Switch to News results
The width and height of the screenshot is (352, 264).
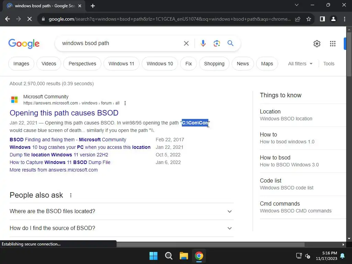click(x=243, y=64)
